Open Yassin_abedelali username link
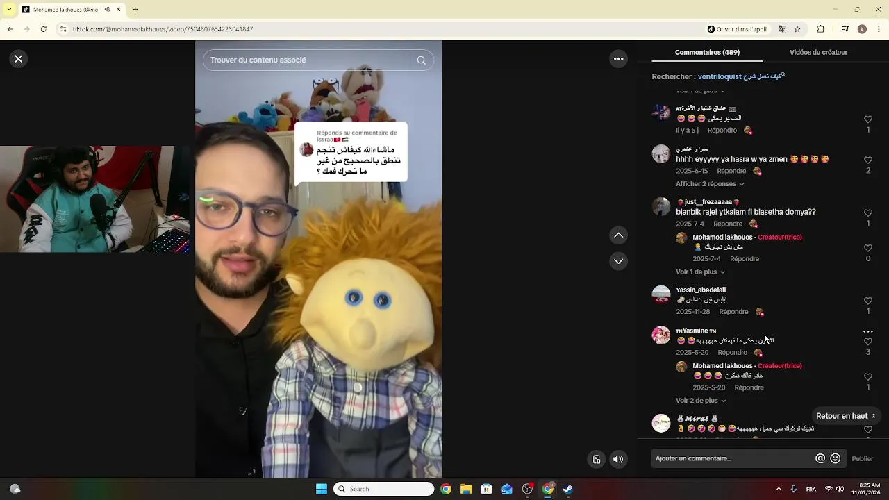This screenshot has height=500, width=889. pos(701,290)
